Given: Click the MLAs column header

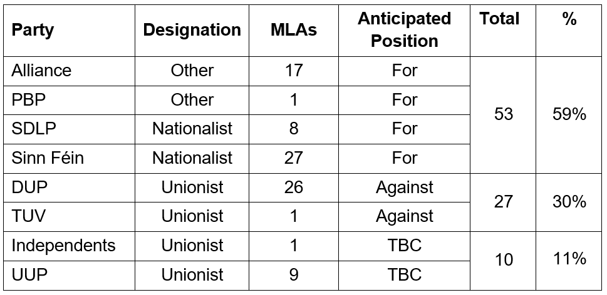Looking at the screenshot, I should coord(293,30).
